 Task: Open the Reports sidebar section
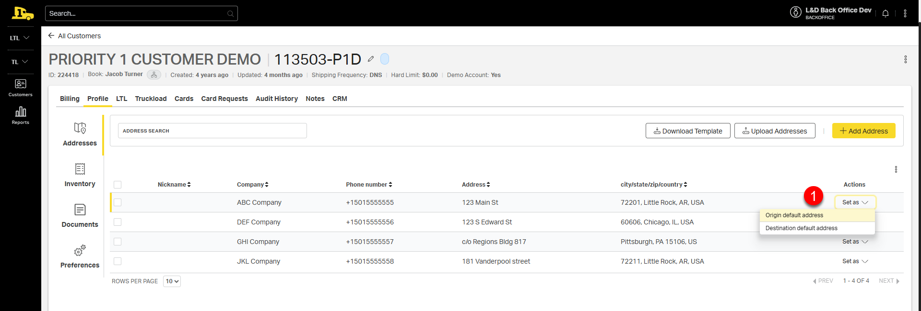(x=20, y=115)
